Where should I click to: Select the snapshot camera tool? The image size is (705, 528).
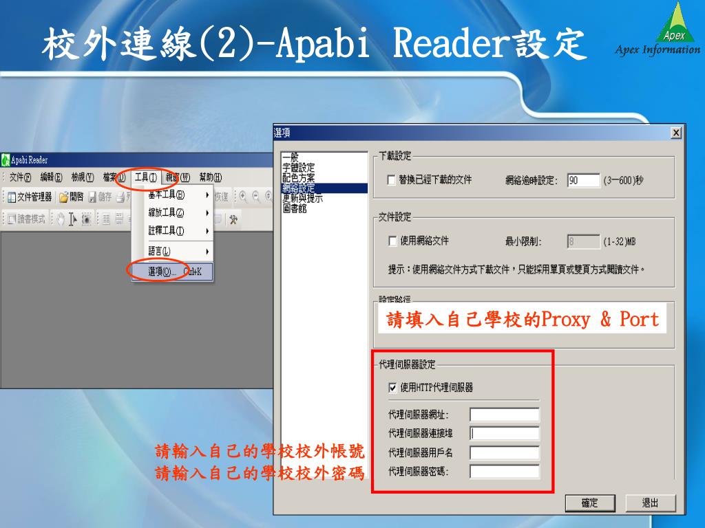(86, 219)
